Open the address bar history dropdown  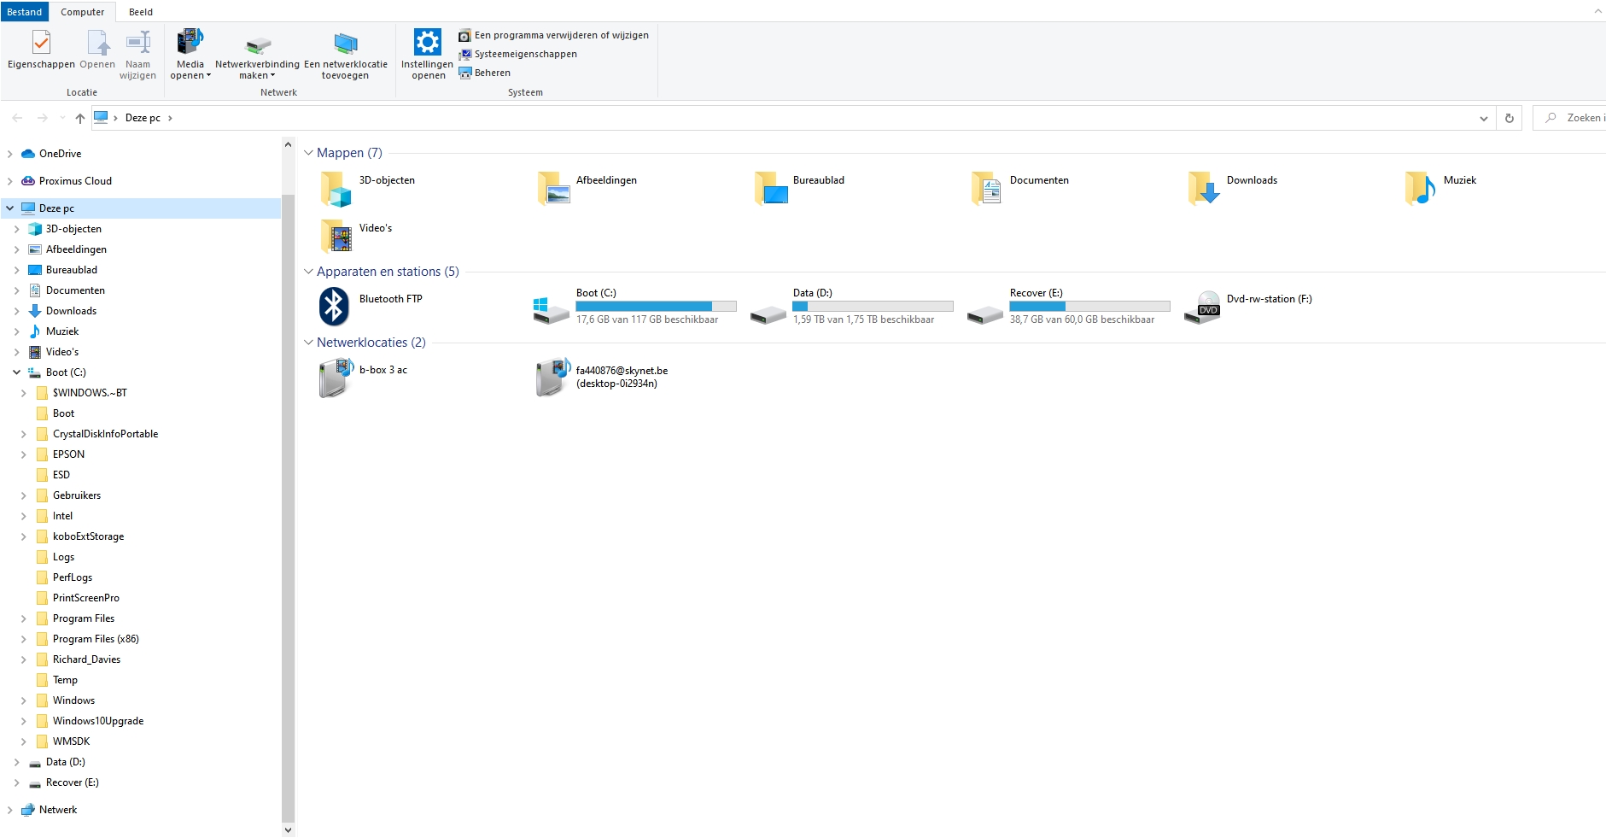tap(1483, 118)
